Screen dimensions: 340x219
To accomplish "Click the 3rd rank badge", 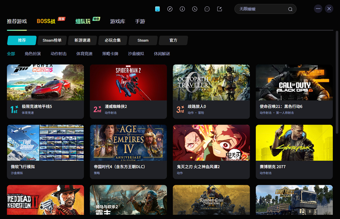I will tap(180, 109).
